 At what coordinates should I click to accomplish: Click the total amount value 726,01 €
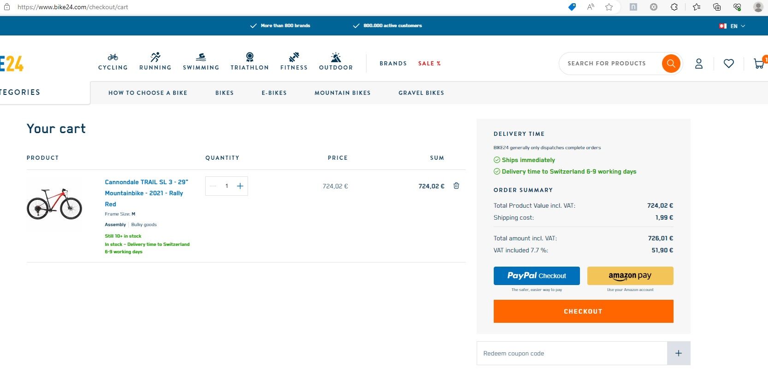pos(661,238)
